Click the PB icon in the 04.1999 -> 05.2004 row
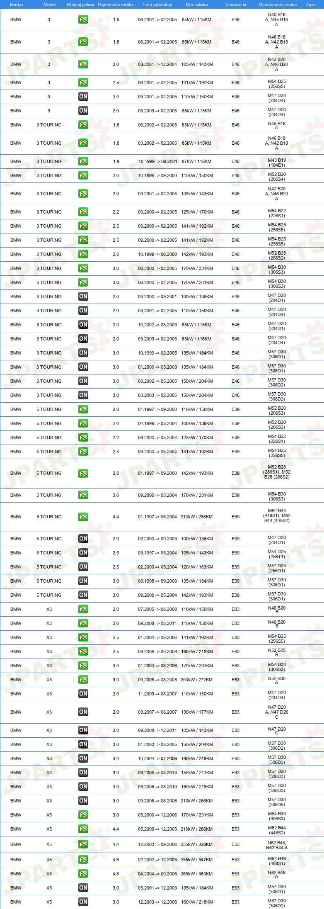 tap(83, 423)
